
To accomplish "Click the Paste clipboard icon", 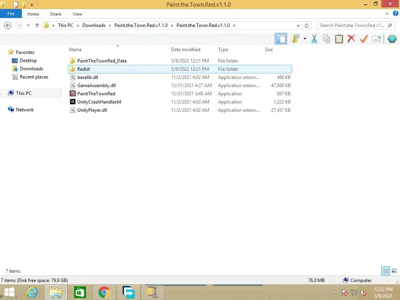I will pyautogui.click(x=339, y=39).
